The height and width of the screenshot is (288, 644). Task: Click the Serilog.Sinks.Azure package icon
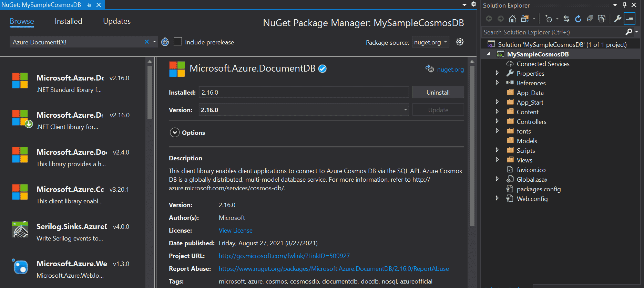tap(20, 229)
